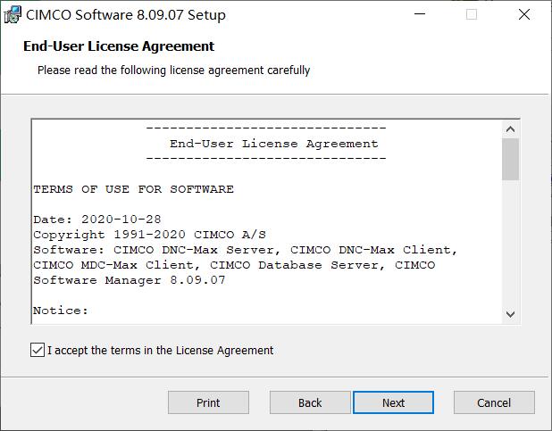Close the CIMCO Setup dialog
The image size is (552, 431).
click(x=527, y=14)
